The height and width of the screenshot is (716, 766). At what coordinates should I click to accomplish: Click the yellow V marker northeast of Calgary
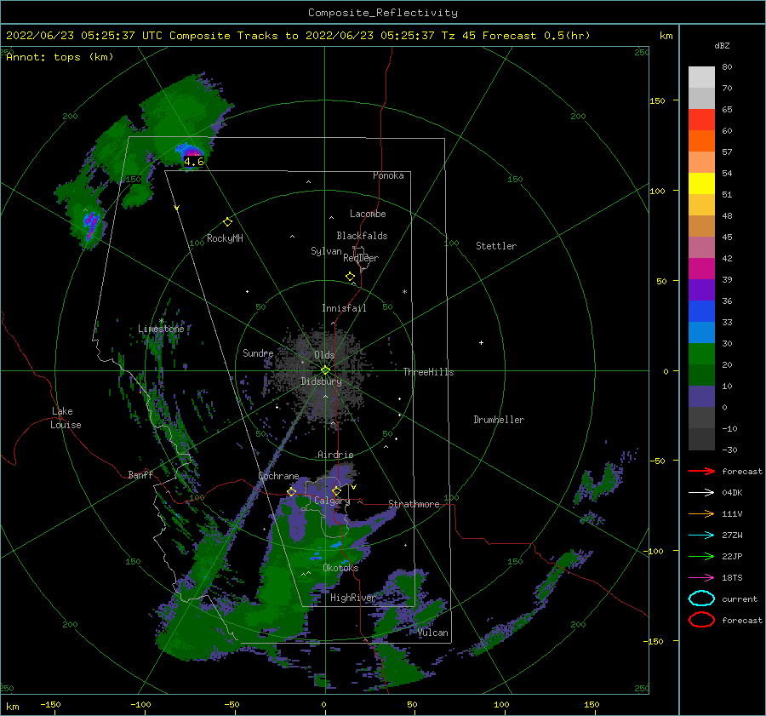pyautogui.click(x=353, y=487)
